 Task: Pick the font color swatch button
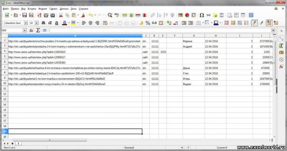pyautogui.click(x=64, y=23)
